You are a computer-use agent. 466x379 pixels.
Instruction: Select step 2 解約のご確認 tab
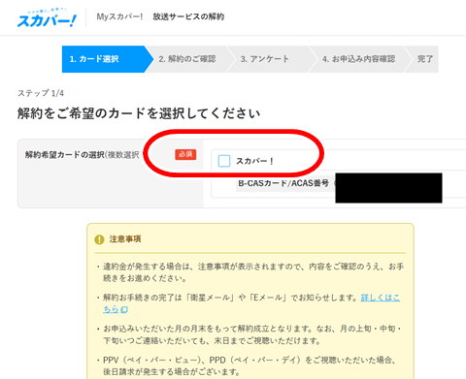(x=187, y=59)
